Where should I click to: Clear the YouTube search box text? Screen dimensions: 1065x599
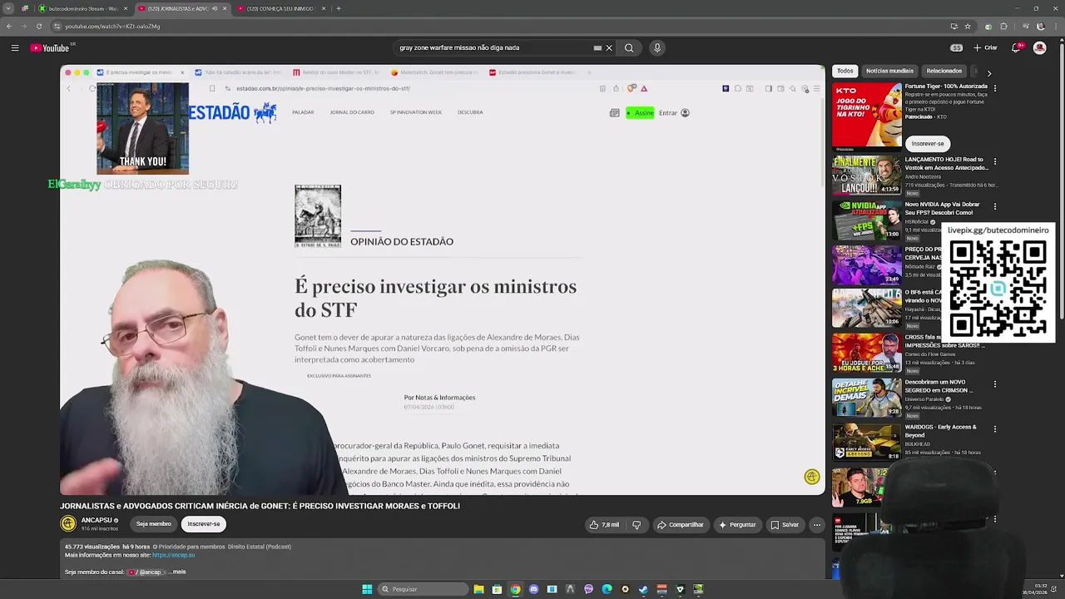coord(609,48)
